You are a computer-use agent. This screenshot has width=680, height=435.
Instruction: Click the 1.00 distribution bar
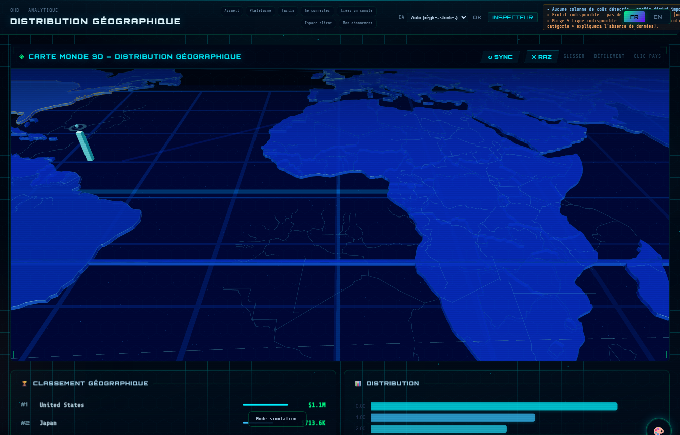pos(453,417)
